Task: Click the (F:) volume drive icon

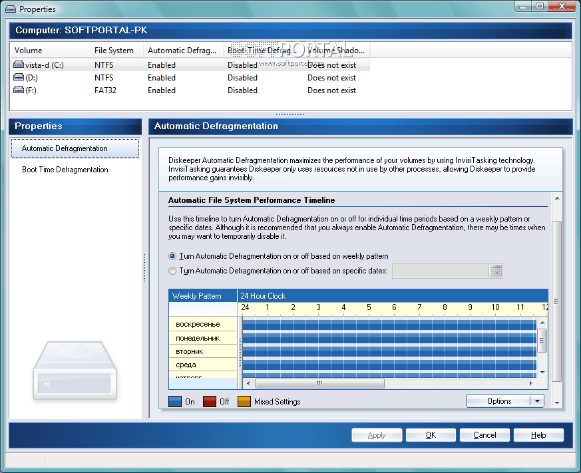Action: pos(18,90)
